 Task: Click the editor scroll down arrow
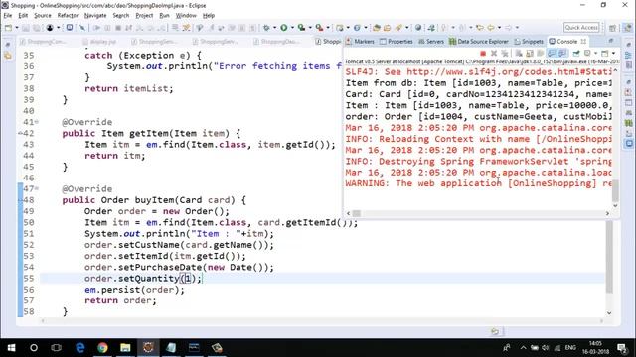click(609, 313)
